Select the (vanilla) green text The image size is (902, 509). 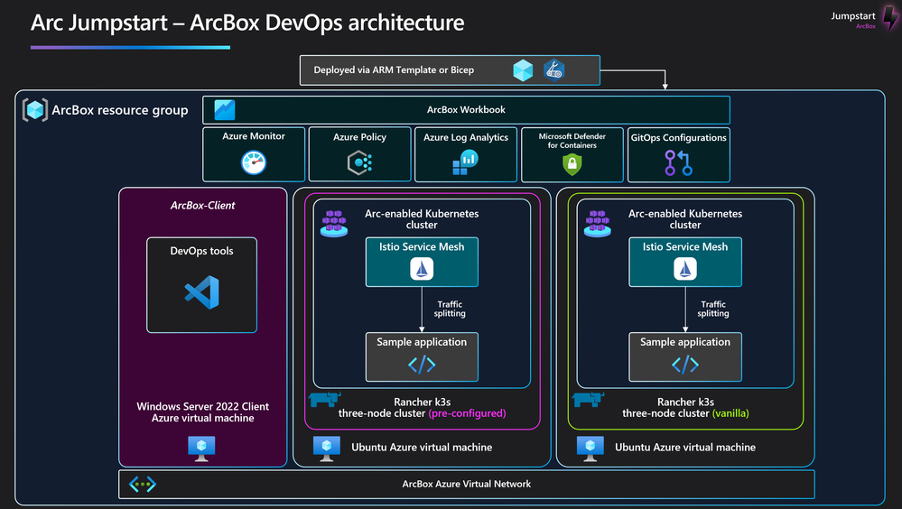pos(730,413)
